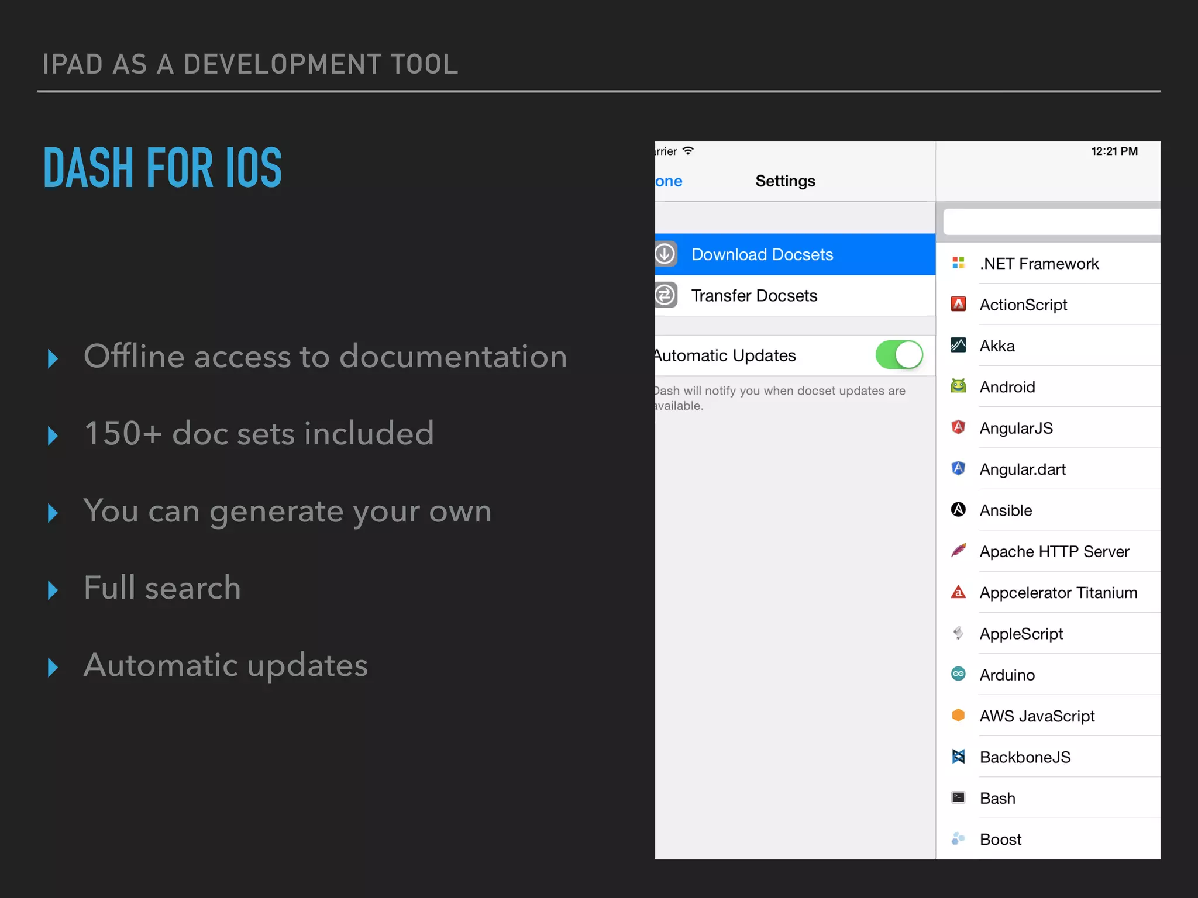1198x898 pixels.
Task: Click the .NET Framework docset icon
Action: [958, 263]
